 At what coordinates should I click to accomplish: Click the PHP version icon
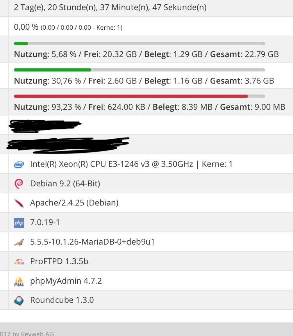click(x=19, y=223)
